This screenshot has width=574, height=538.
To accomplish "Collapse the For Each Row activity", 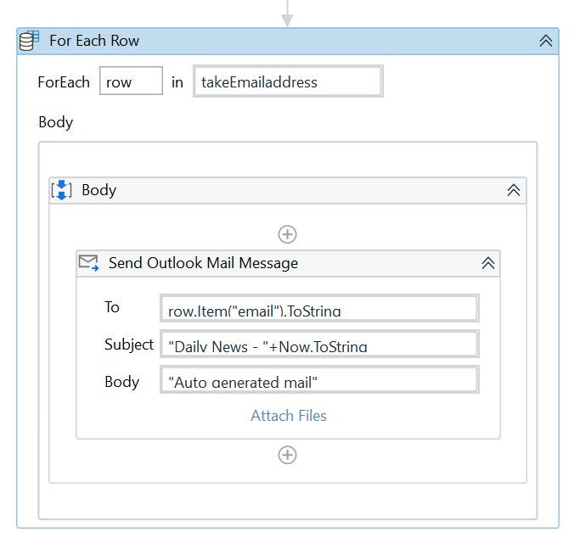I will click(545, 41).
